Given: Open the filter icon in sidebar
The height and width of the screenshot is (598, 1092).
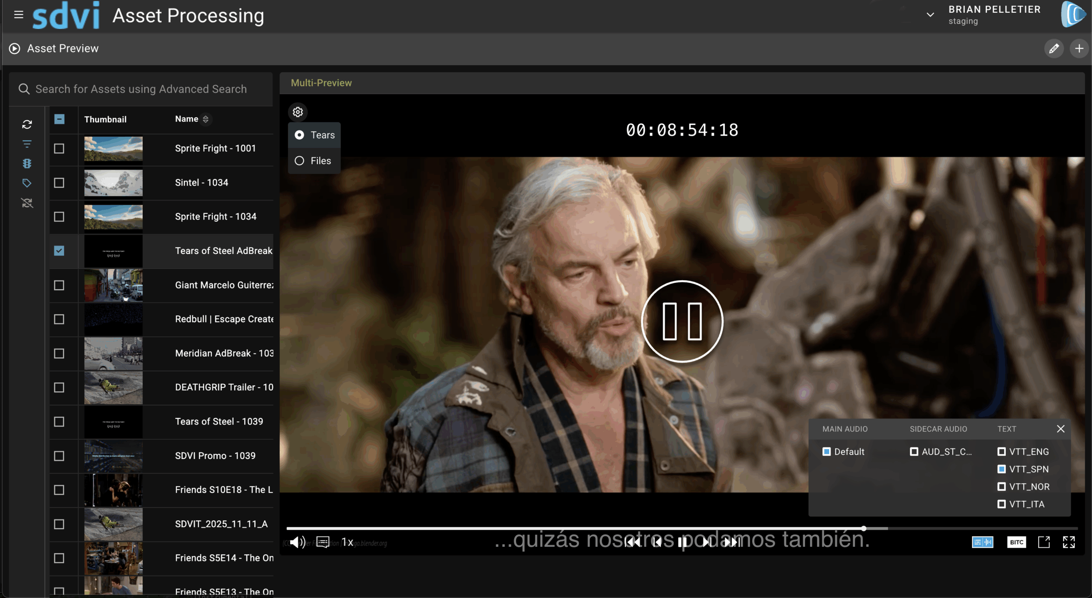Looking at the screenshot, I should pos(27,144).
